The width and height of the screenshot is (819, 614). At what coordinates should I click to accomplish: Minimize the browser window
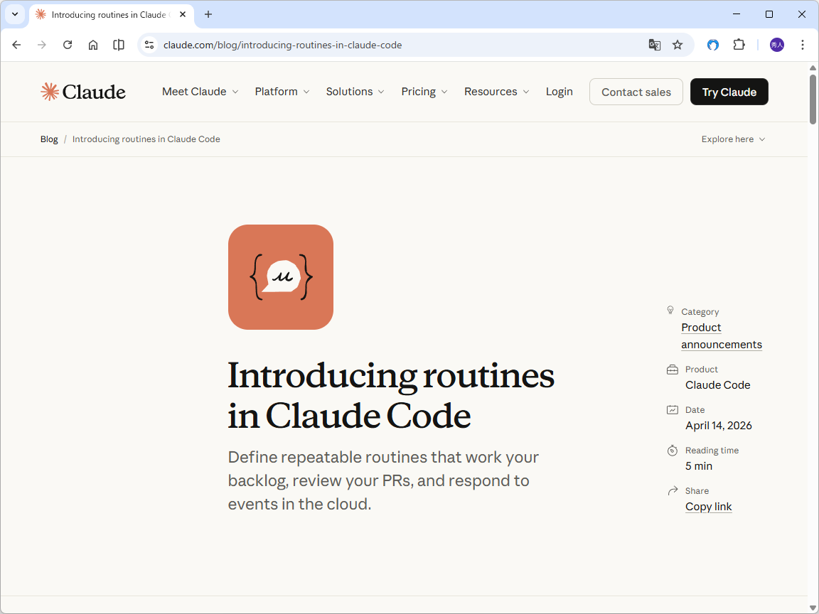point(737,14)
